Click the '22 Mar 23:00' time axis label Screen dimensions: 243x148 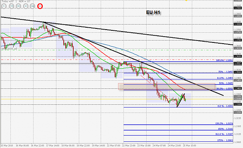pos(129,146)
